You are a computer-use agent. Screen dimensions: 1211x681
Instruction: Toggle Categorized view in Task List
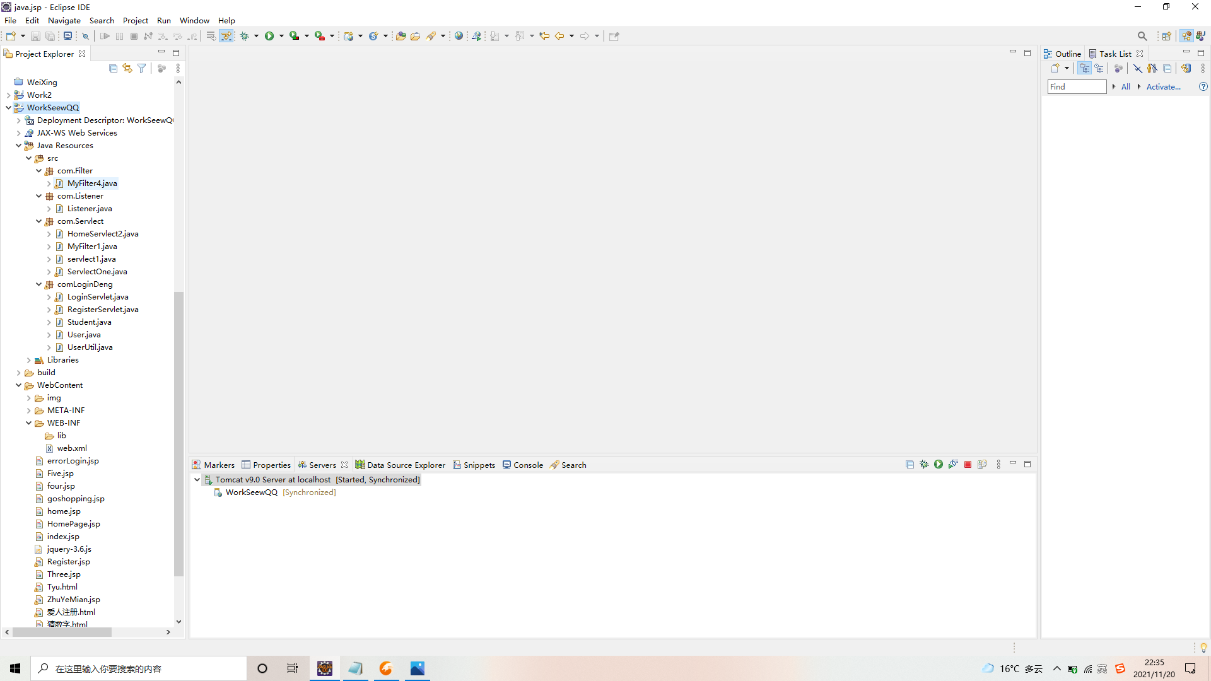tap(1084, 68)
